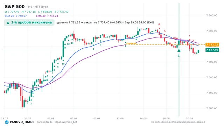Click the 7 300.00 axis label
The height and width of the screenshot is (126, 224).
click(x=212, y=108)
